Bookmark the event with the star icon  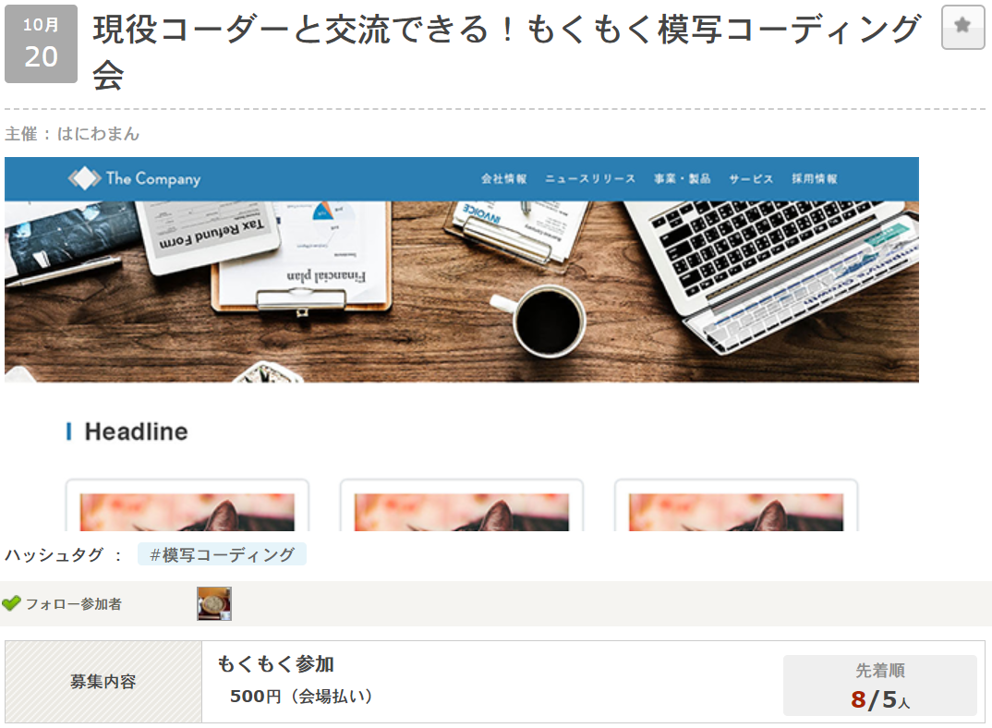pos(962,27)
